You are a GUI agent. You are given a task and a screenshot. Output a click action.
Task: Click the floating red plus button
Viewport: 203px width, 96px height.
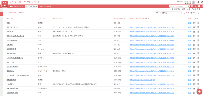coord(199,92)
